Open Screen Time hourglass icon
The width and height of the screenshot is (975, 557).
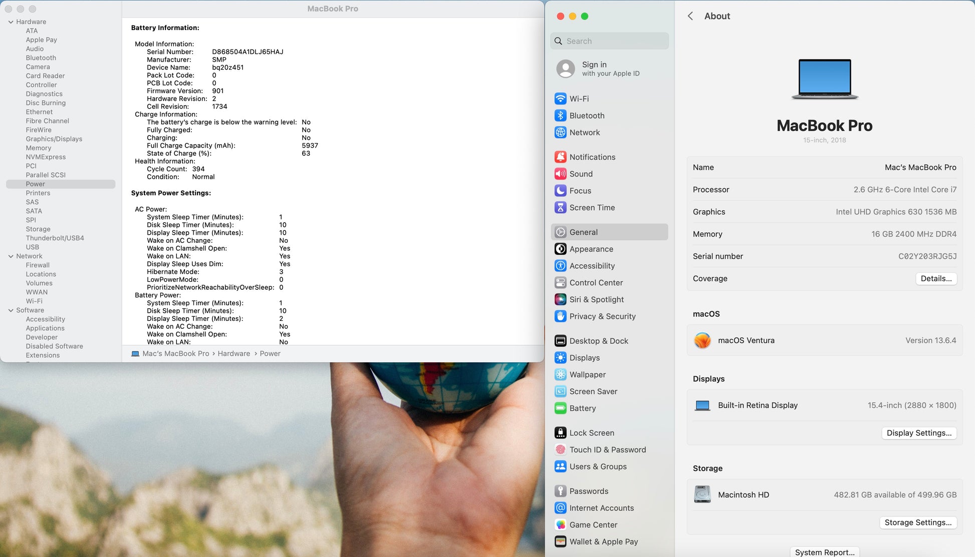pyautogui.click(x=560, y=208)
